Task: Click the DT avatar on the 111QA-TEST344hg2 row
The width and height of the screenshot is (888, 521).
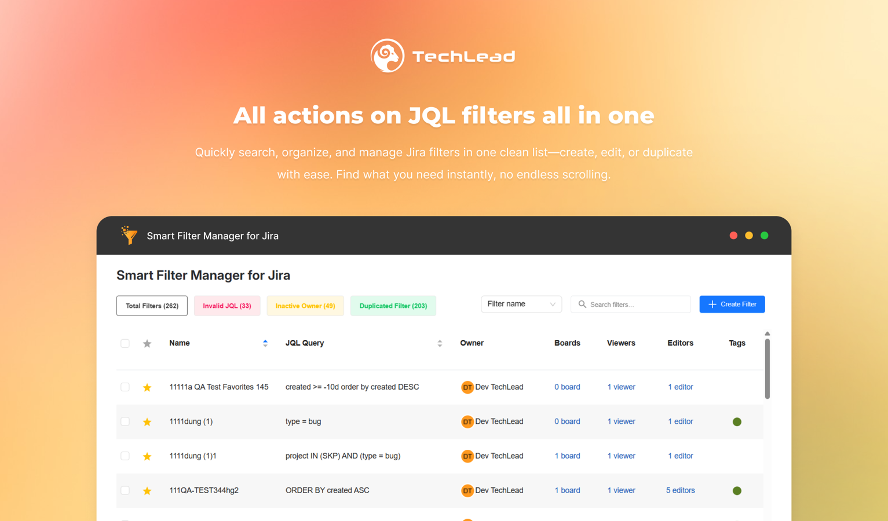Action: coord(467,490)
